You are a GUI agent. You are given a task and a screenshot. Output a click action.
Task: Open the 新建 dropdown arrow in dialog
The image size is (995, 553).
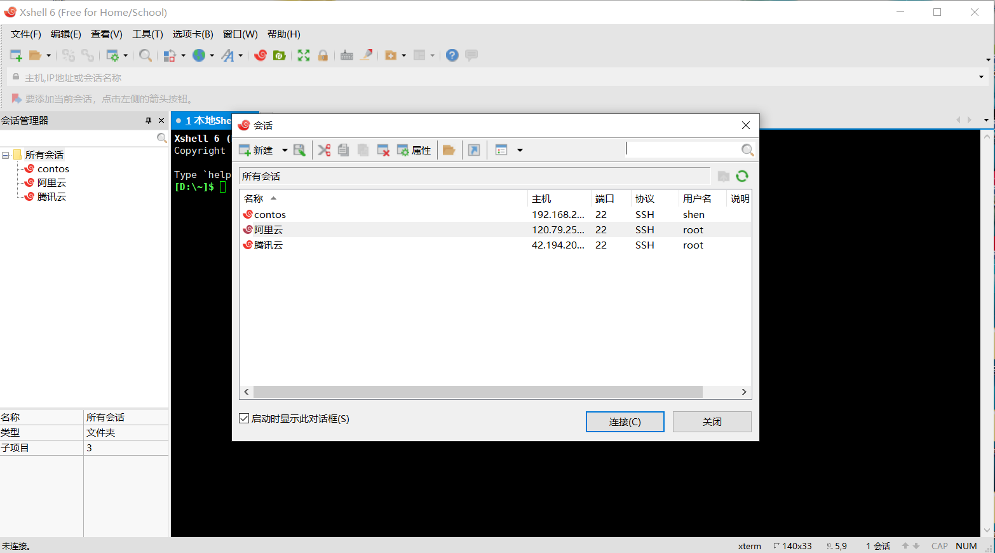coord(285,150)
